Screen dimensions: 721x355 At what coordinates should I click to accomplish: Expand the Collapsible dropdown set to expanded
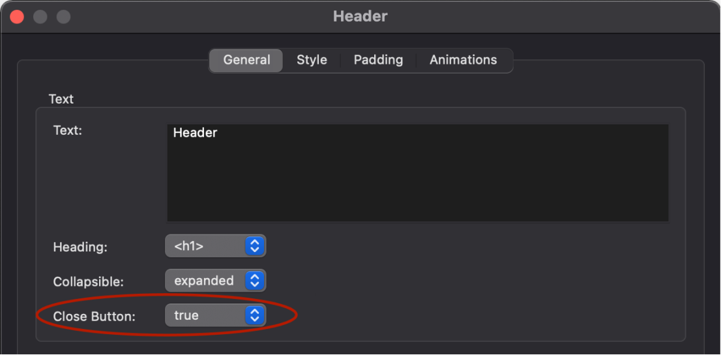click(215, 281)
